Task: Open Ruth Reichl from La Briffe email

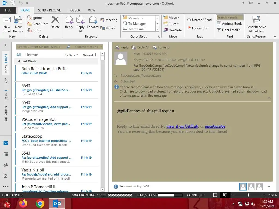Action: pyautogui.click(x=57, y=73)
